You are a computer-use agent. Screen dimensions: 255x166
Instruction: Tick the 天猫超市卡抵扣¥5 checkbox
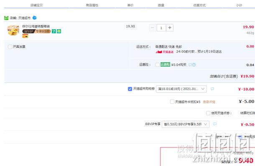click(x=172, y=102)
